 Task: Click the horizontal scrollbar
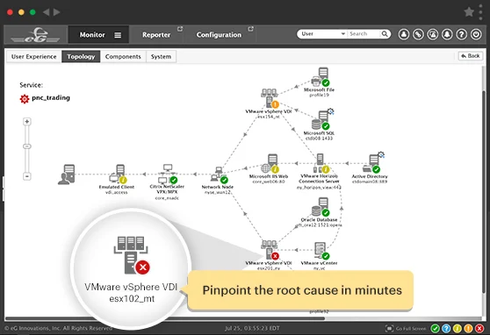coord(165,318)
